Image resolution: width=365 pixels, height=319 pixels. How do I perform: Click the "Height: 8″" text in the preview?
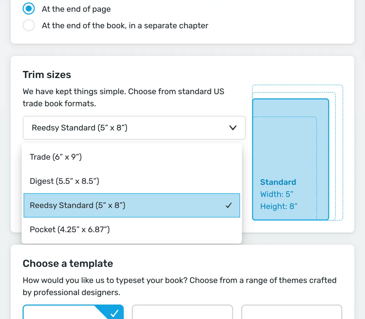[279, 206]
